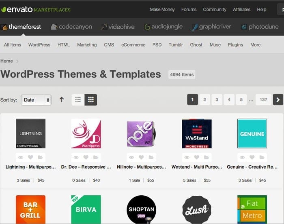The image size is (284, 224).
Task: Open Lightning - Multipurpo... title link
Action: point(30,167)
